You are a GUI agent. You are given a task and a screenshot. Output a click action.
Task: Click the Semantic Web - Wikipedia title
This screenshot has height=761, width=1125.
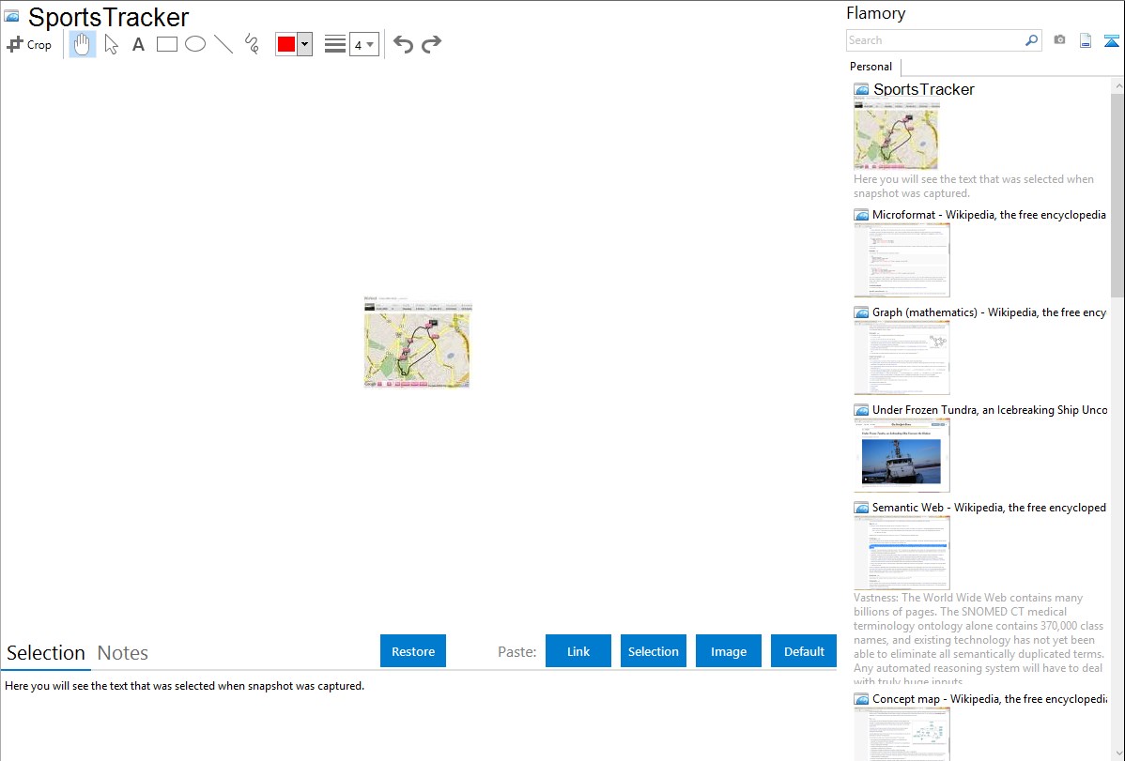pos(989,507)
